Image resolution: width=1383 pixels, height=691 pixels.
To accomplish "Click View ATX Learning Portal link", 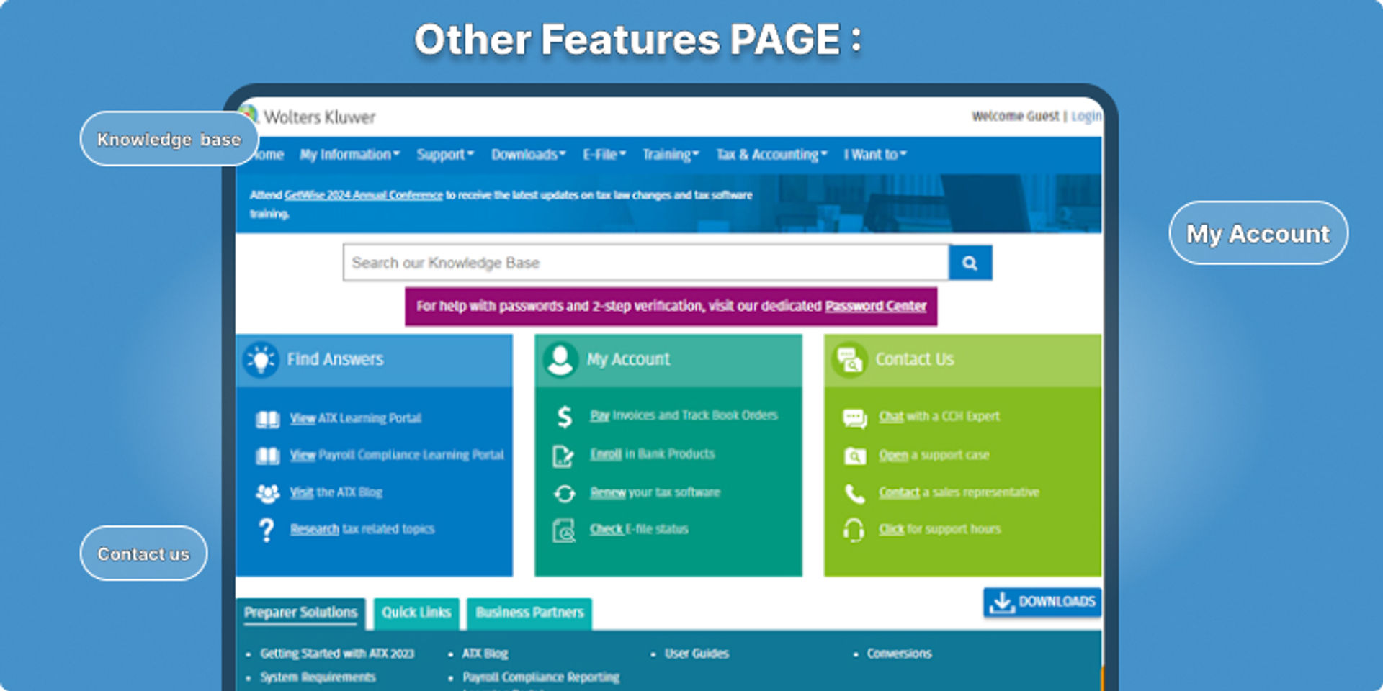I will click(355, 419).
